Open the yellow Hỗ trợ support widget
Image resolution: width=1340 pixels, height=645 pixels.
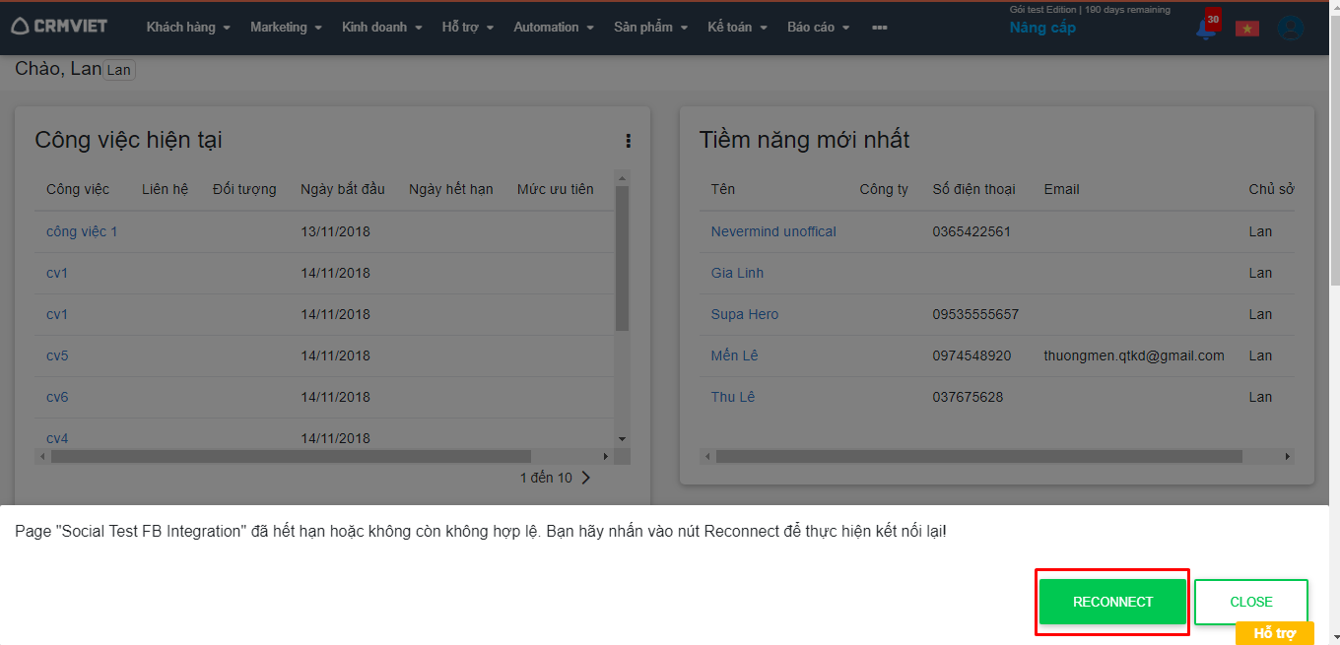1275,633
